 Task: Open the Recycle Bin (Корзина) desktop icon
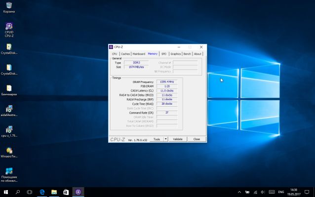pyautogui.click(x=9, y=7)
